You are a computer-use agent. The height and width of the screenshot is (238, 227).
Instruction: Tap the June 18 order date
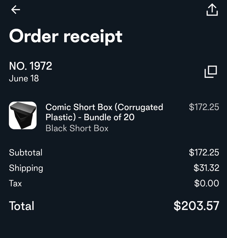point(24,78)
